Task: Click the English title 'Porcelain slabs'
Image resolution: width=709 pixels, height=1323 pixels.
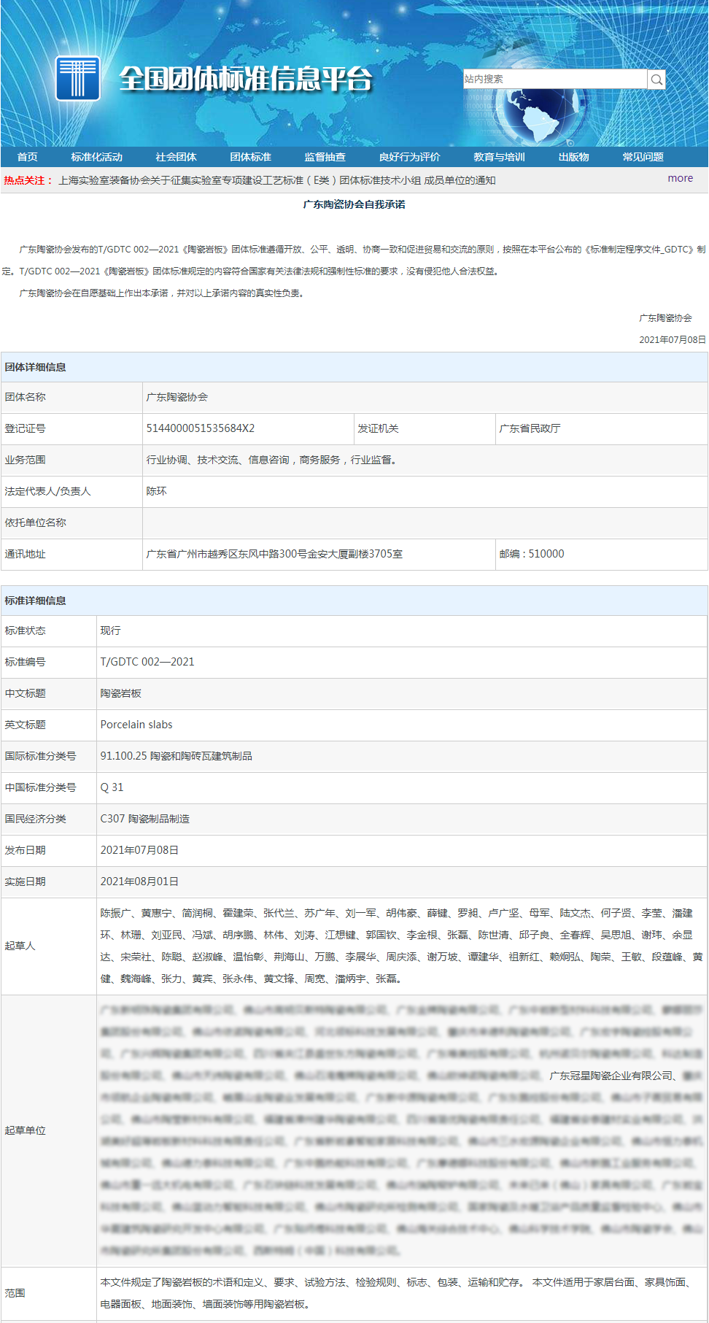Action: [x=136, y=725]
